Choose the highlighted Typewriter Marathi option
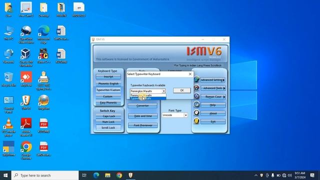This screenshot has width=320, height=180. coord(148,98)
